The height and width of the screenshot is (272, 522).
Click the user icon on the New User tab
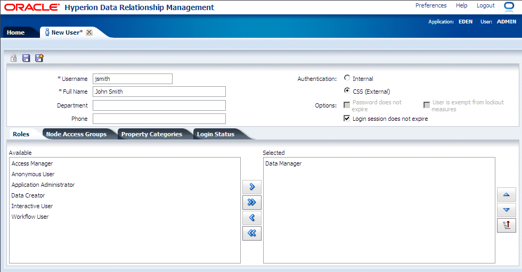pyautogui.click(x=47, y=32)
